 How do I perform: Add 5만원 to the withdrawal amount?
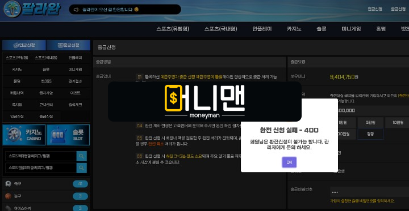click(x=370, y=123)
